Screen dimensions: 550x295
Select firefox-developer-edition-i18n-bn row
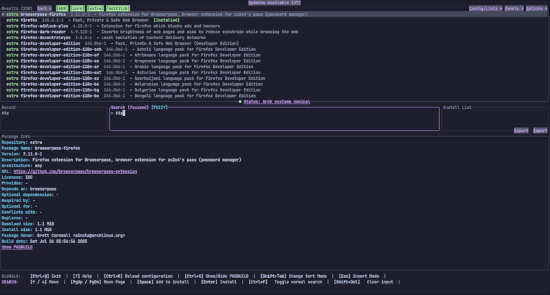pyautogui.click(x=274, y=96)
